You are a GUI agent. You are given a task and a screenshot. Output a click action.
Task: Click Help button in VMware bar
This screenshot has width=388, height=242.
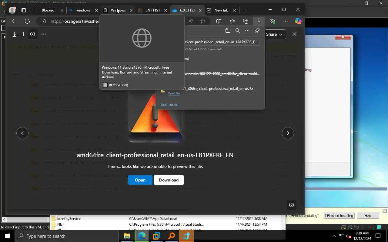[368, 216]
